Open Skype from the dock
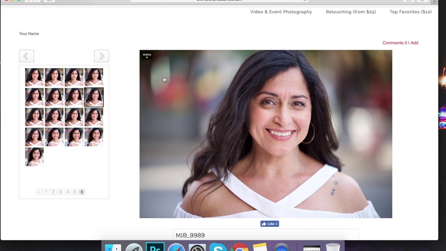 pyautogui.click(x=218, y=247)
